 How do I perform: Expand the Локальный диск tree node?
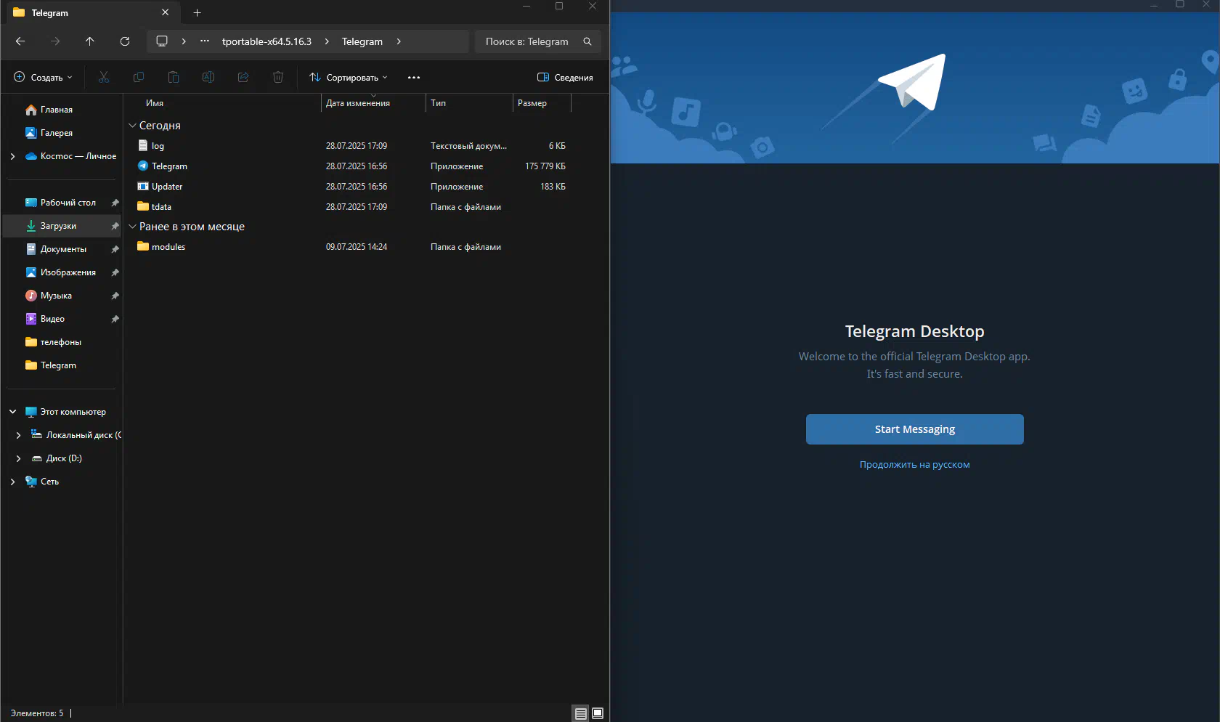(18, 435)
